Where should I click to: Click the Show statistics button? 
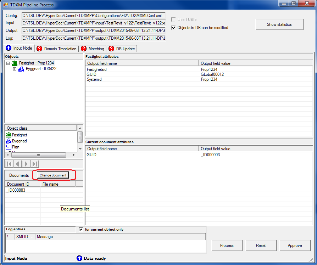(x=279, y=24)
